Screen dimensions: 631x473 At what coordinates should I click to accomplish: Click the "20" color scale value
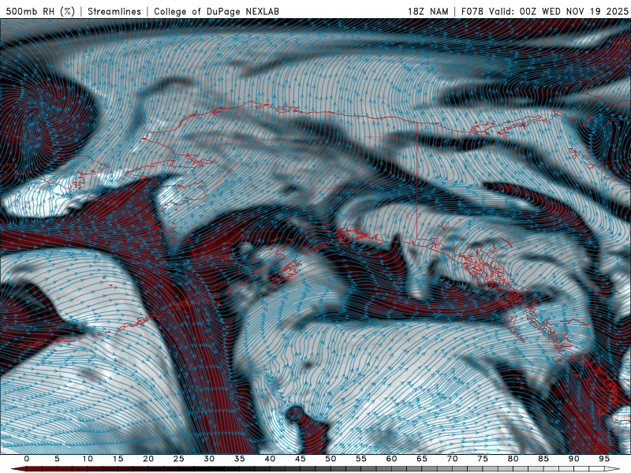pos(148,459)
